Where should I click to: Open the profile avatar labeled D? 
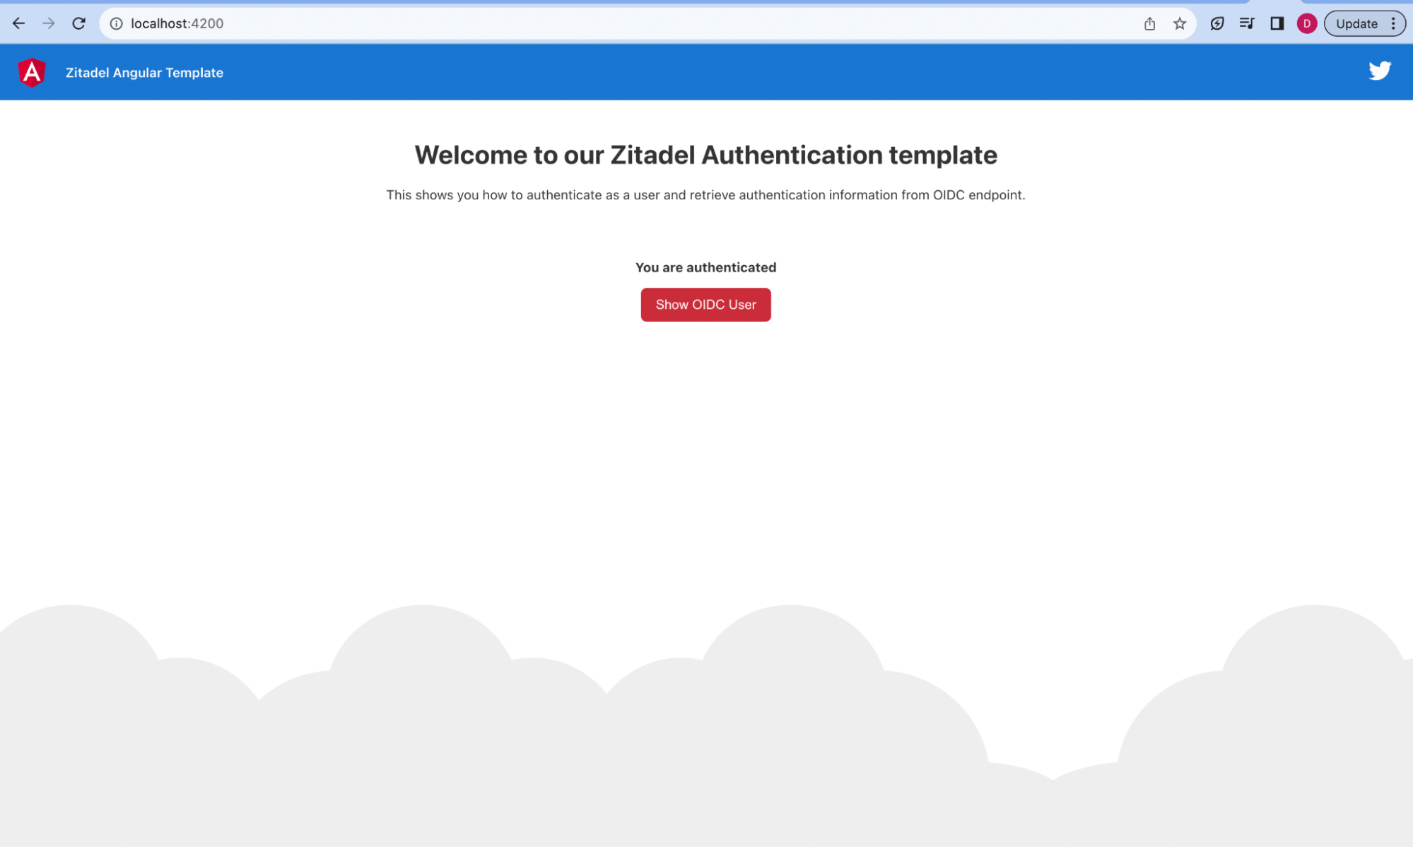coord(1306,23)
